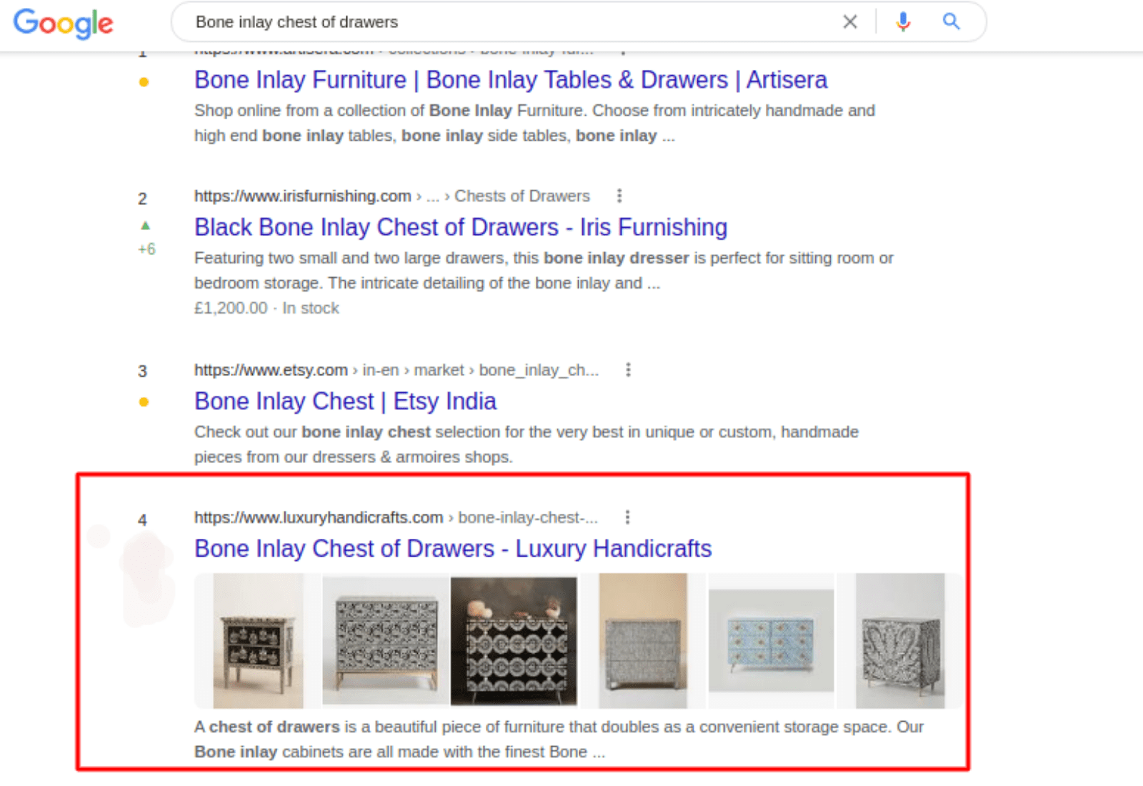The width and height of the screenshot is (1143, 786).
Task: Open the Luxury Handicrafts chest of drawers link
Action: pyautogui.click(x=453, y=549)
